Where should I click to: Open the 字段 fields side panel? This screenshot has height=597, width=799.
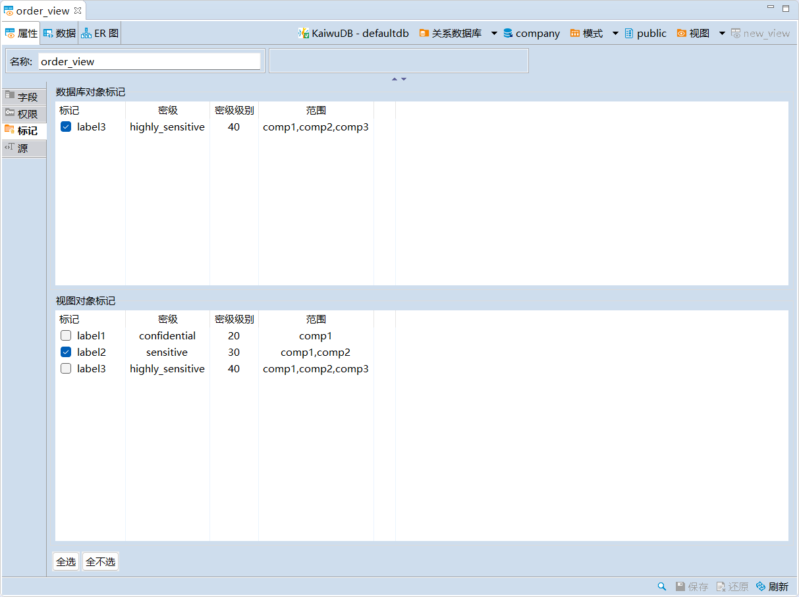click(x=24, y=97)
